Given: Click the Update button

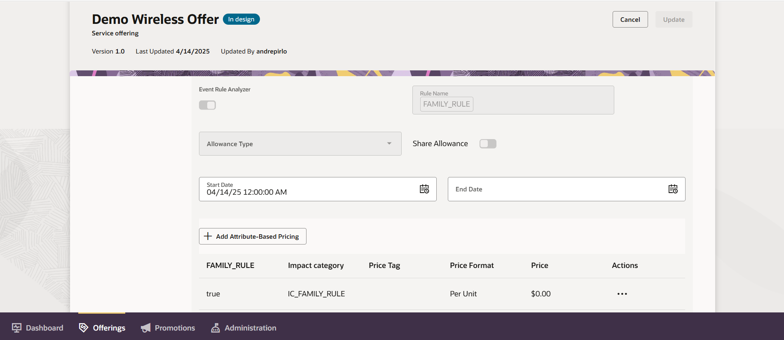Looking at the screenshot, I should (674, 19).
